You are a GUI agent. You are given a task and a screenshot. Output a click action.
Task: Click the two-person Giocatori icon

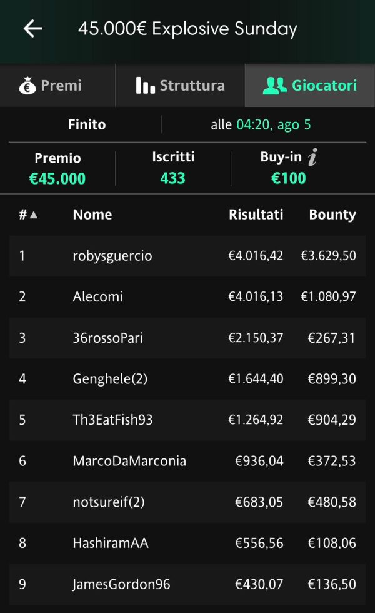[x=275, y=86]
